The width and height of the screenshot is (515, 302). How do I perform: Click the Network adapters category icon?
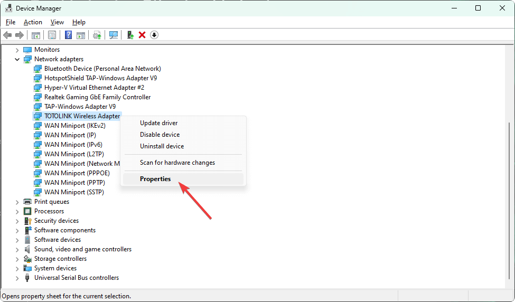[27, 60]
